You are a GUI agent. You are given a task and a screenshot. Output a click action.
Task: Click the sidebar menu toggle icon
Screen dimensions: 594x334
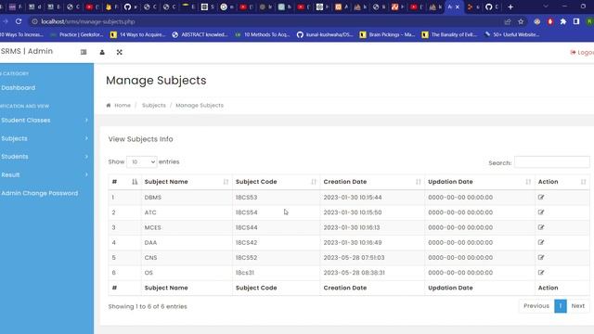[x=84, y=52]
